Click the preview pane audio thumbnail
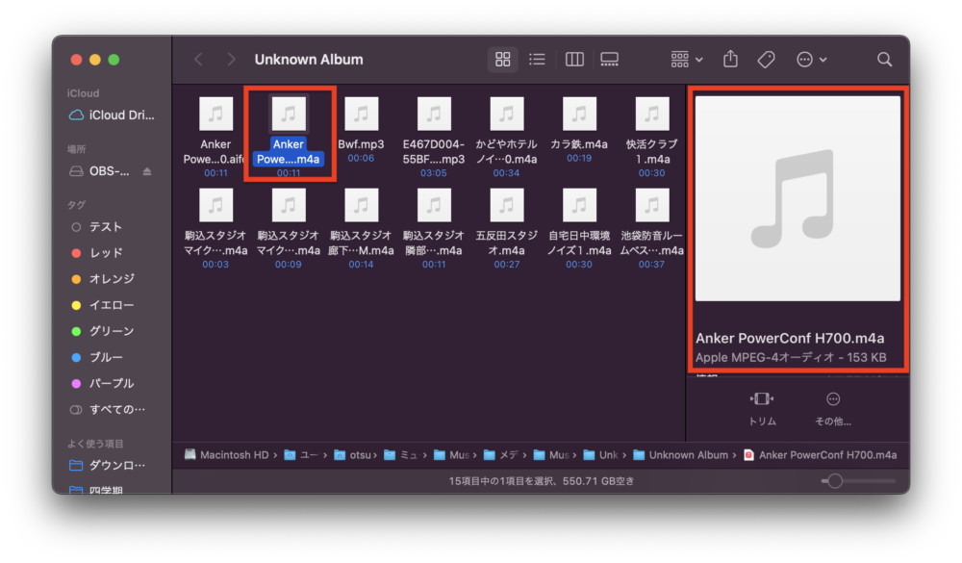 (x=797, y=198)
